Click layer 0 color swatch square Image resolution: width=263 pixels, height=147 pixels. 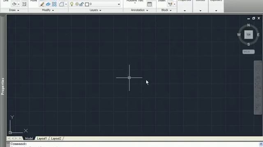point(87,4)
